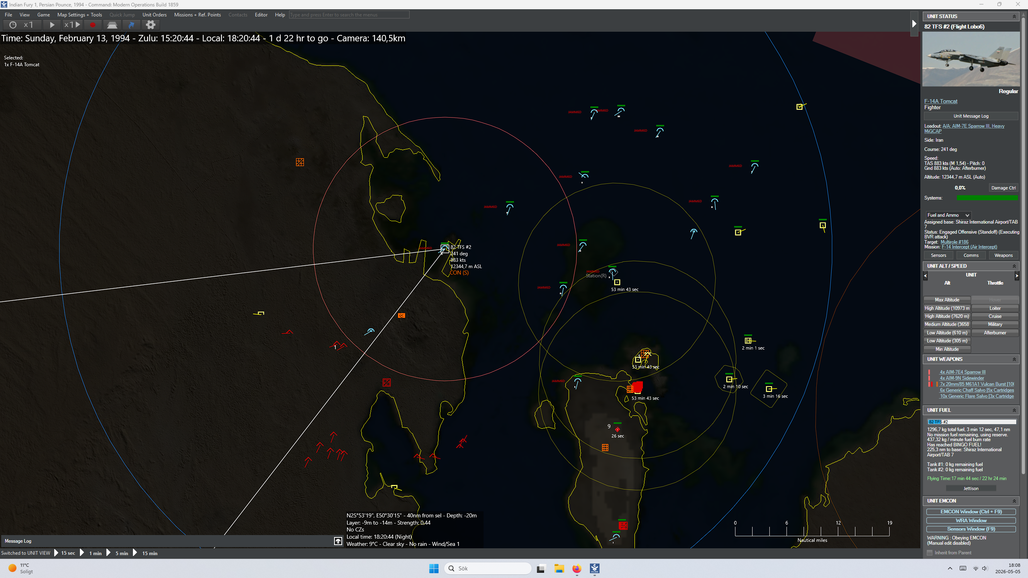Click the F-14 Tomcat unit photo
Screen dimensions: 1028x578
[x=971, y=59]
